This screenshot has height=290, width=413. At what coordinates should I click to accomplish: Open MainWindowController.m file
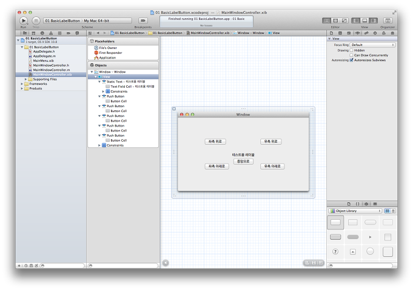click(51, 70)
